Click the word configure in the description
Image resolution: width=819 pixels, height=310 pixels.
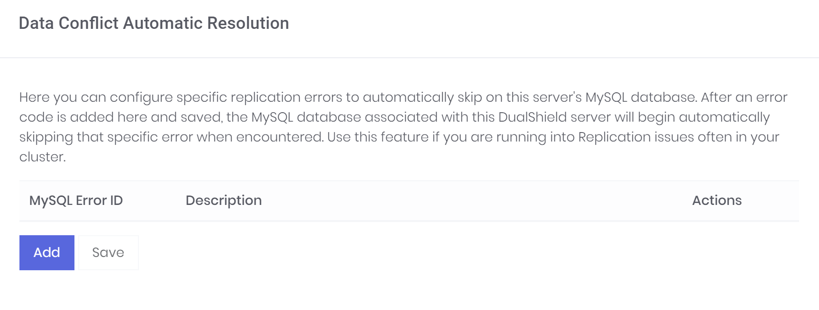tap(141, 97)
